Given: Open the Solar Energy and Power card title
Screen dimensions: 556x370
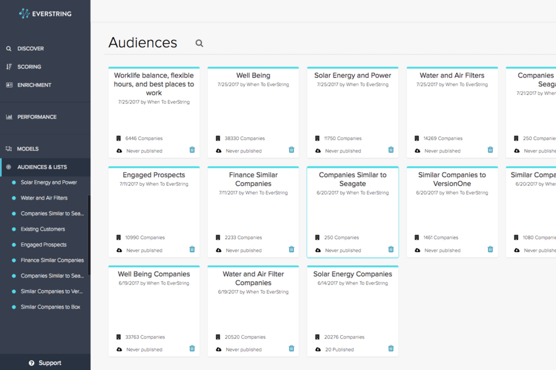Looking at the screenshot, I should (x=353, y=76).
